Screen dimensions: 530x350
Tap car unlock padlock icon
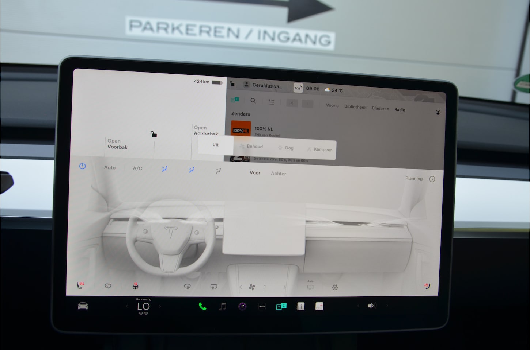[154, 135]
